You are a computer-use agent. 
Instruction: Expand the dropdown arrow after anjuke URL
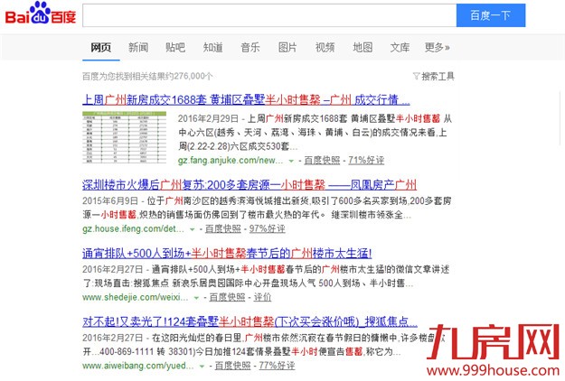291,161
